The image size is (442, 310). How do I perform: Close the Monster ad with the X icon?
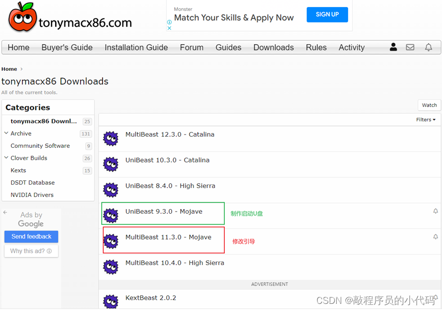click(x=170, y=28)
